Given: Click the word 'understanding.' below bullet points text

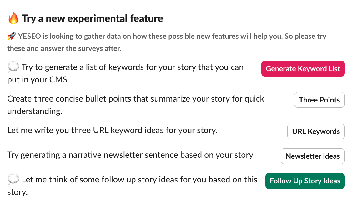Looking at the screenshot, I should (x=35, y=111).
